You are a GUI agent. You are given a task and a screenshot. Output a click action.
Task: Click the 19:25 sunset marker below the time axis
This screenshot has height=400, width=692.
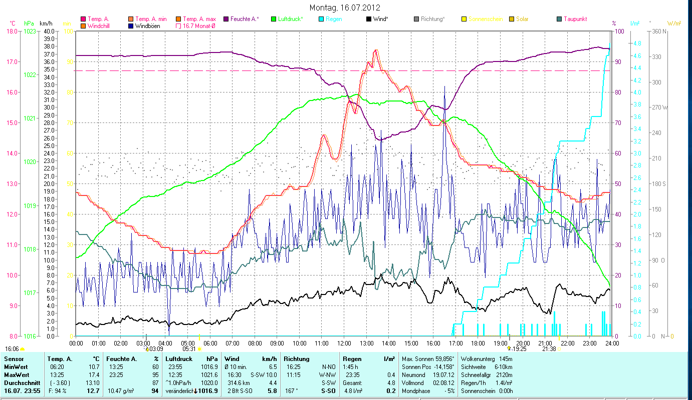[510, 348]
